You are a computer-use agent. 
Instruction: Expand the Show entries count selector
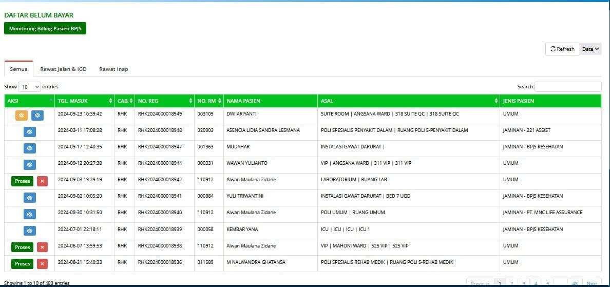30,87
